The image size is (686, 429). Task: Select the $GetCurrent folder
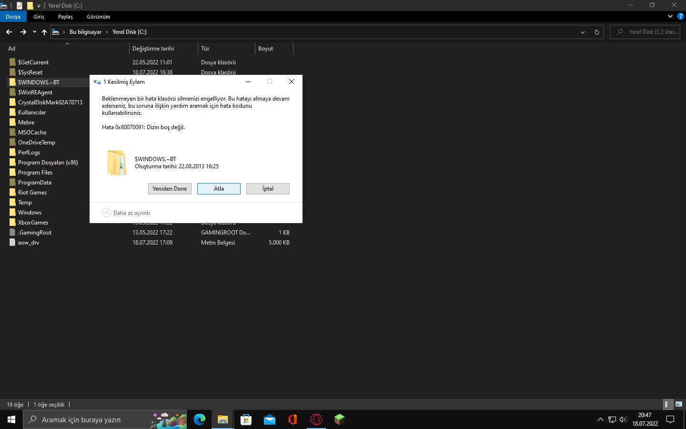(x=33, y=62)
